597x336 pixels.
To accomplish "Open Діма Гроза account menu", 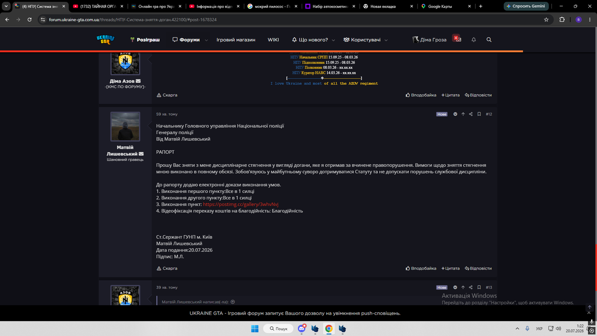I will tap(430, 40).
